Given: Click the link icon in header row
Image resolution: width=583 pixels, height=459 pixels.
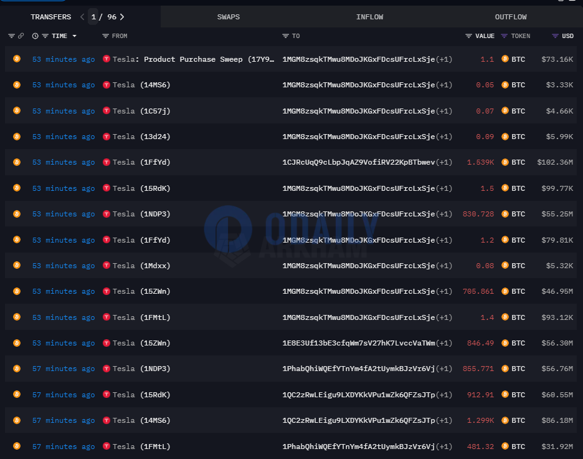Looking at the screenshot, I should pyautogui.click(x=21, y=36).
